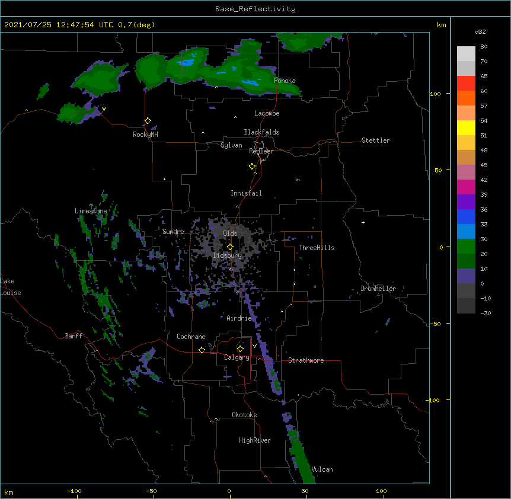Click the Okotoks city label

point(244,415)
